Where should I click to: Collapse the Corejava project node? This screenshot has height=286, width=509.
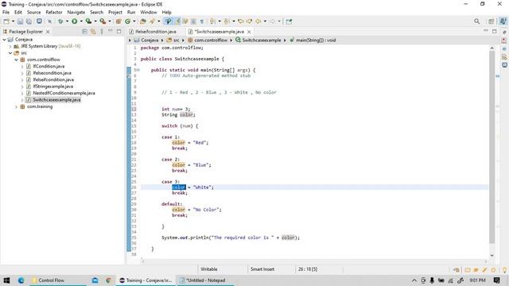[x=4, y=40]
